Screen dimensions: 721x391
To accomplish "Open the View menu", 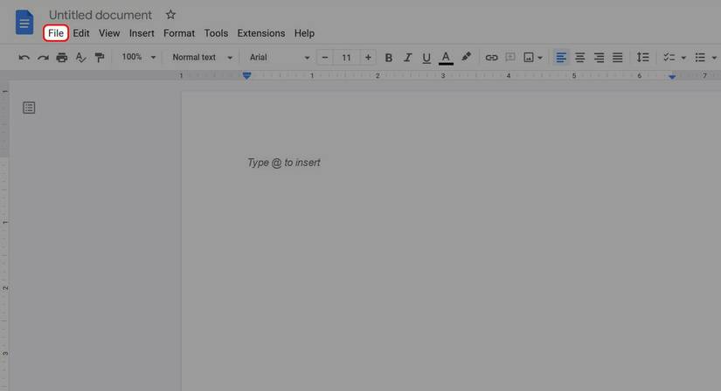I will point(109,33).
